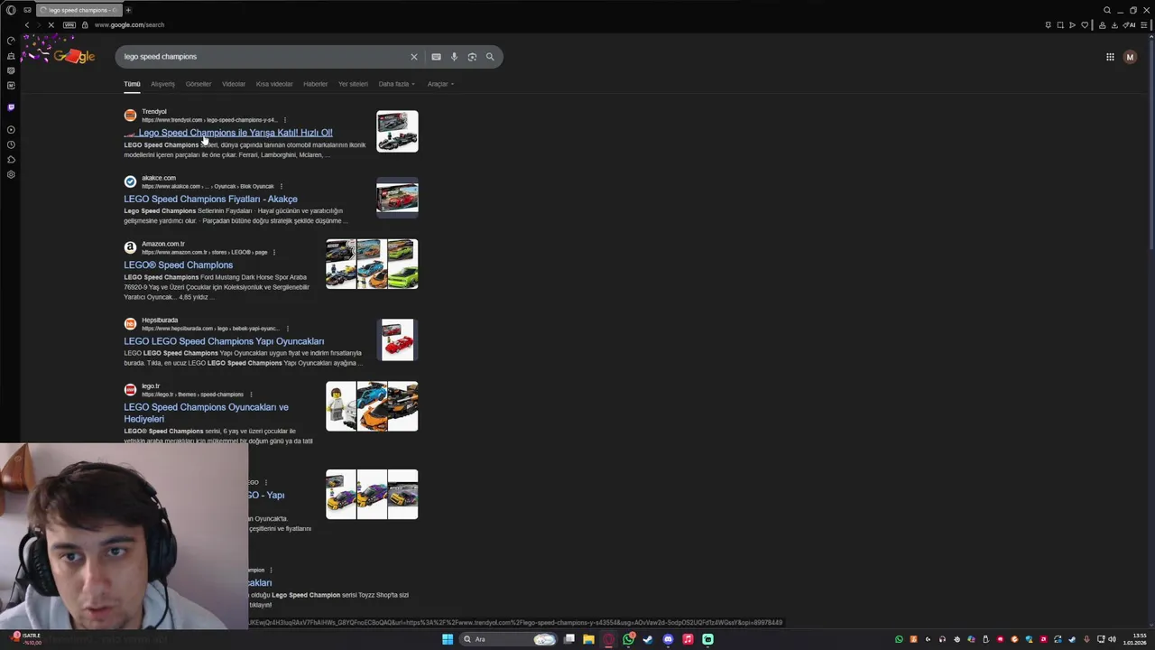Screen dimensions: 1155x650
Task: Click the taskbar Ara search box
Action: point(508,639)
